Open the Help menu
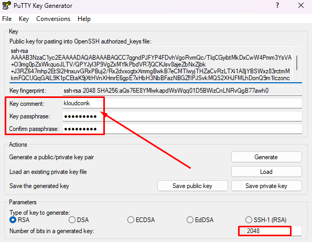312x242 pixels. coord(84,19)
